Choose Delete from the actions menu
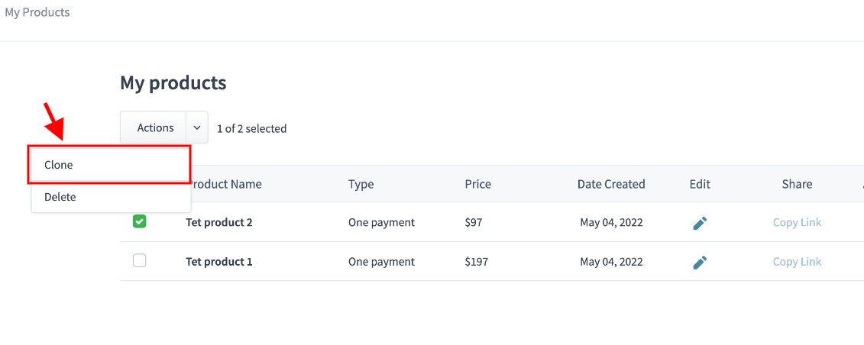 tap(60, 197)
